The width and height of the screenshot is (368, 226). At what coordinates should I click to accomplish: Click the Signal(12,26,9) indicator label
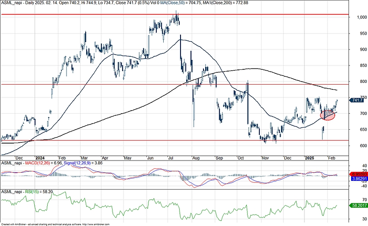72,163
